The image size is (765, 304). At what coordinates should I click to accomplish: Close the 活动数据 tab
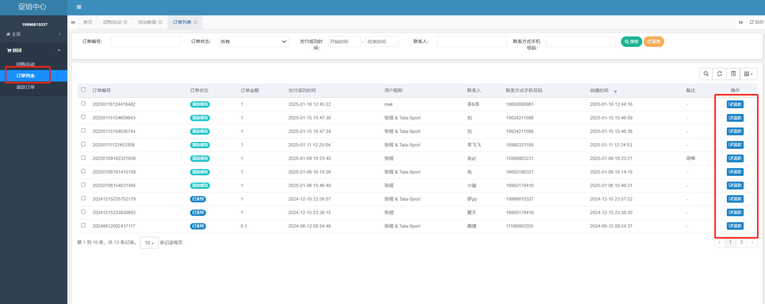(x=160, y=22)
